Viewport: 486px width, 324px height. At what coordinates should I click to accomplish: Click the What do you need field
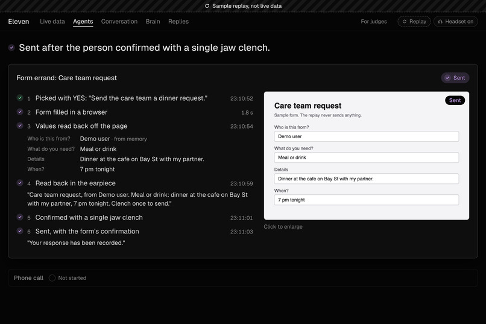click(367, 157)
